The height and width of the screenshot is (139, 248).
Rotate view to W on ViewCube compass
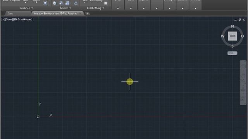click(x=222, y=36)
